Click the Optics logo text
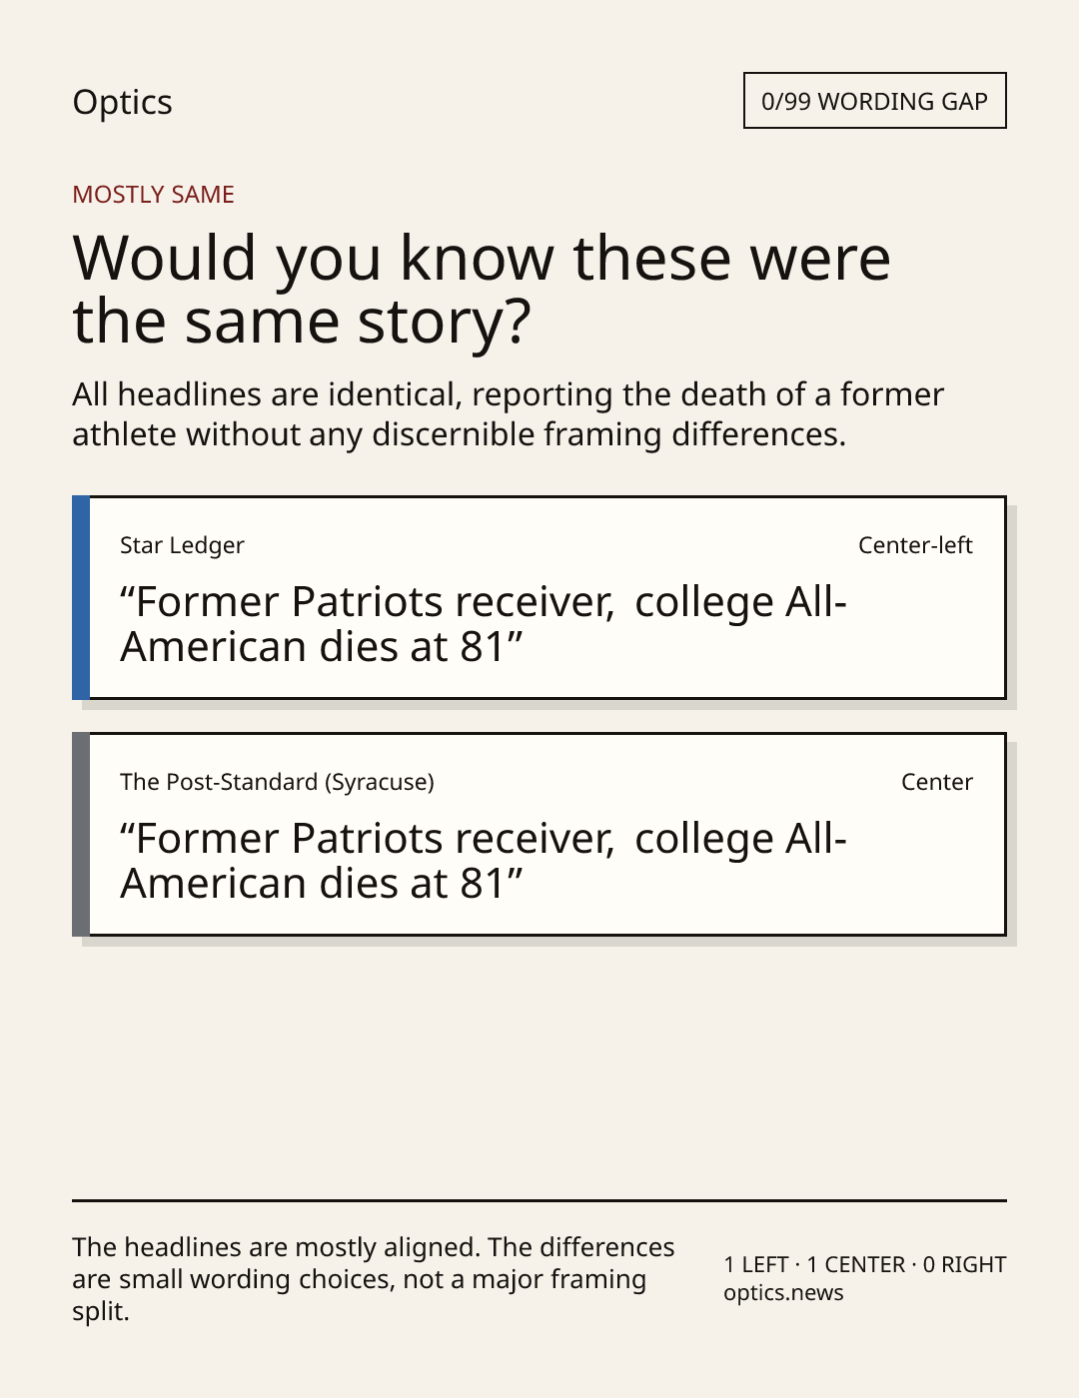The height and width of the screenshot is (1398, 1079). tap(122, 102)
